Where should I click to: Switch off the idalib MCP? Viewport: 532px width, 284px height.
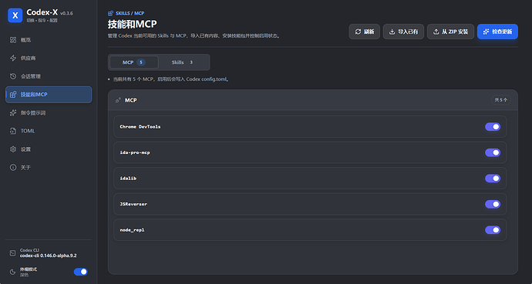click(x=493, y=179)
